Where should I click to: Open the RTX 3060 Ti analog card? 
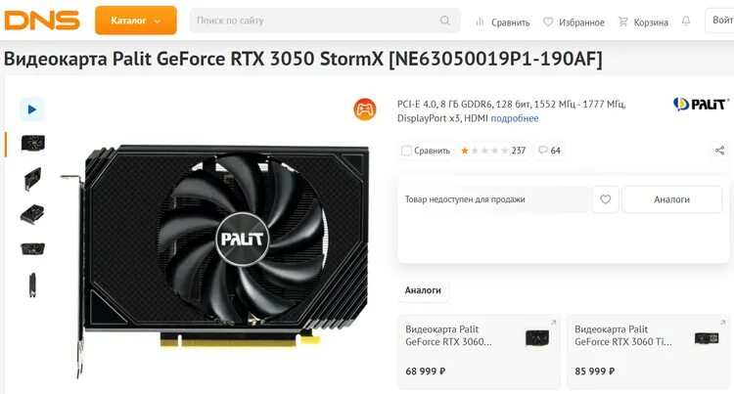coord(648,351)
